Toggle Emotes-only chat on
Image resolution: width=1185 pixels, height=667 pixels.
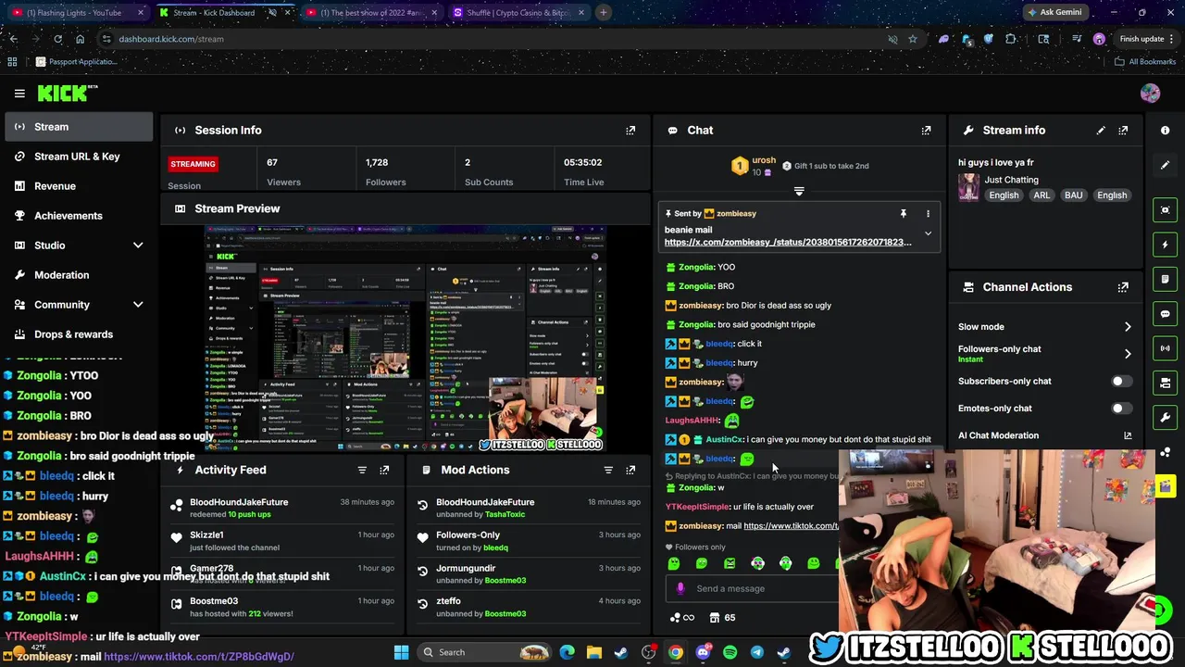click(1121, 409)
